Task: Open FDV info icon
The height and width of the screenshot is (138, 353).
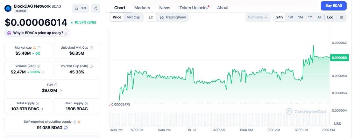Action: pos(56,85)
